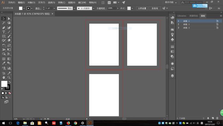Image resolution: width=223 pixels, height=126 pixels.
Task: Open the Graphic Styles panel icon
Action: coord(172,69)
